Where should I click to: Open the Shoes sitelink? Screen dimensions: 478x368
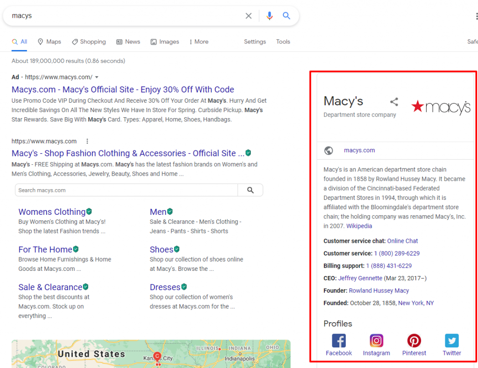tap(162, 250)
